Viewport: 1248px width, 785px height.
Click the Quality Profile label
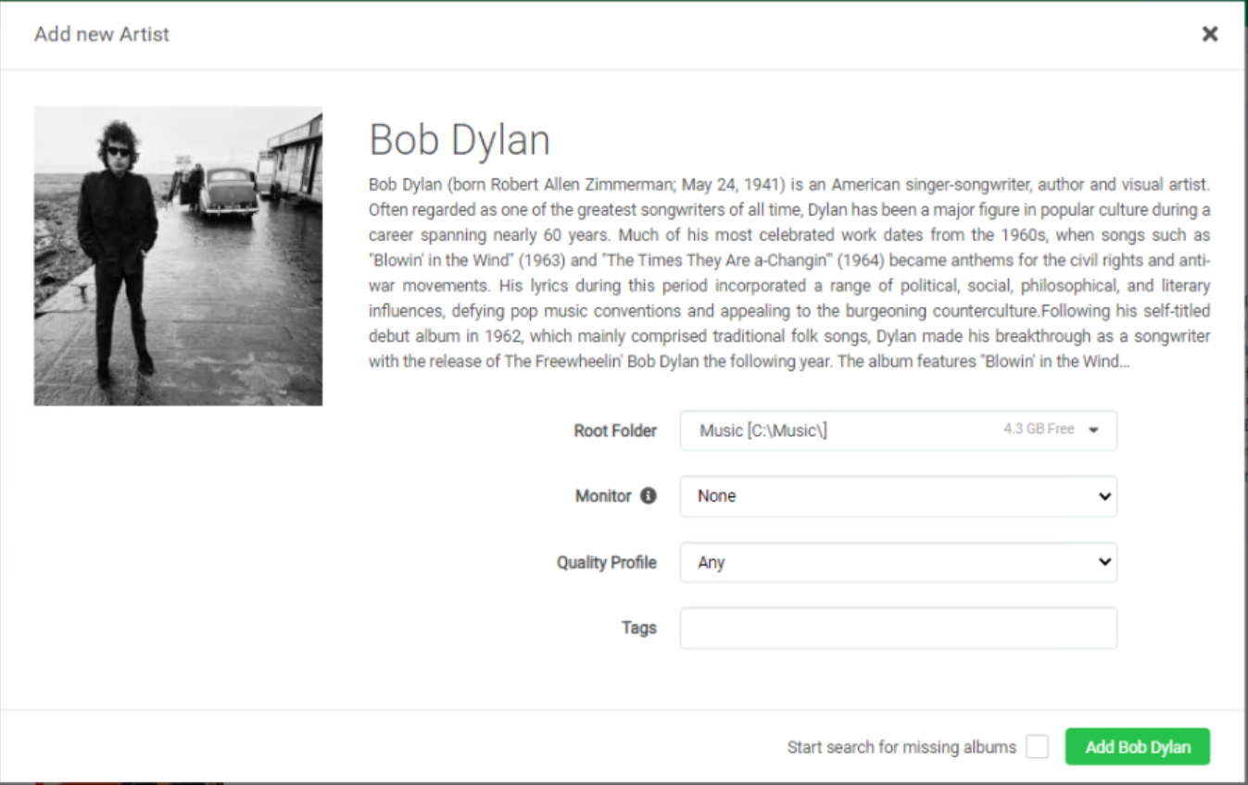click(x=607, y=562)
